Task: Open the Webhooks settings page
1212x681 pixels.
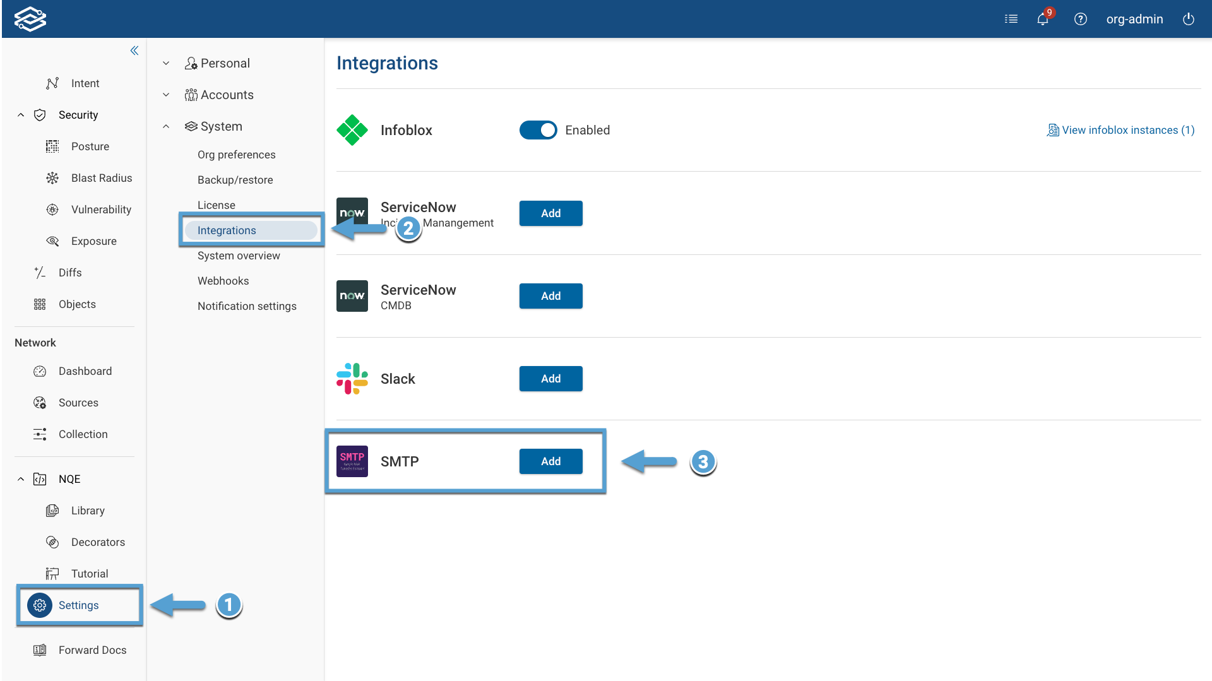Action: [x=222, y=280]
